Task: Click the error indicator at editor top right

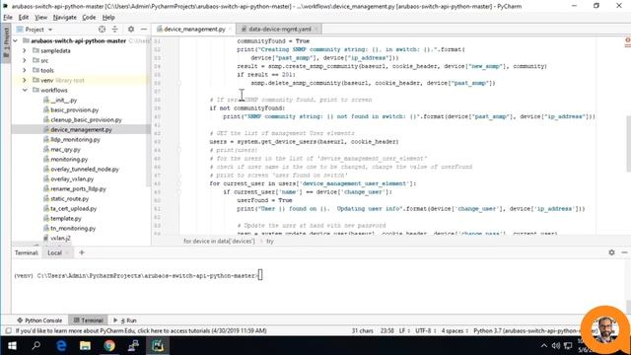Action: pos(627,41)
